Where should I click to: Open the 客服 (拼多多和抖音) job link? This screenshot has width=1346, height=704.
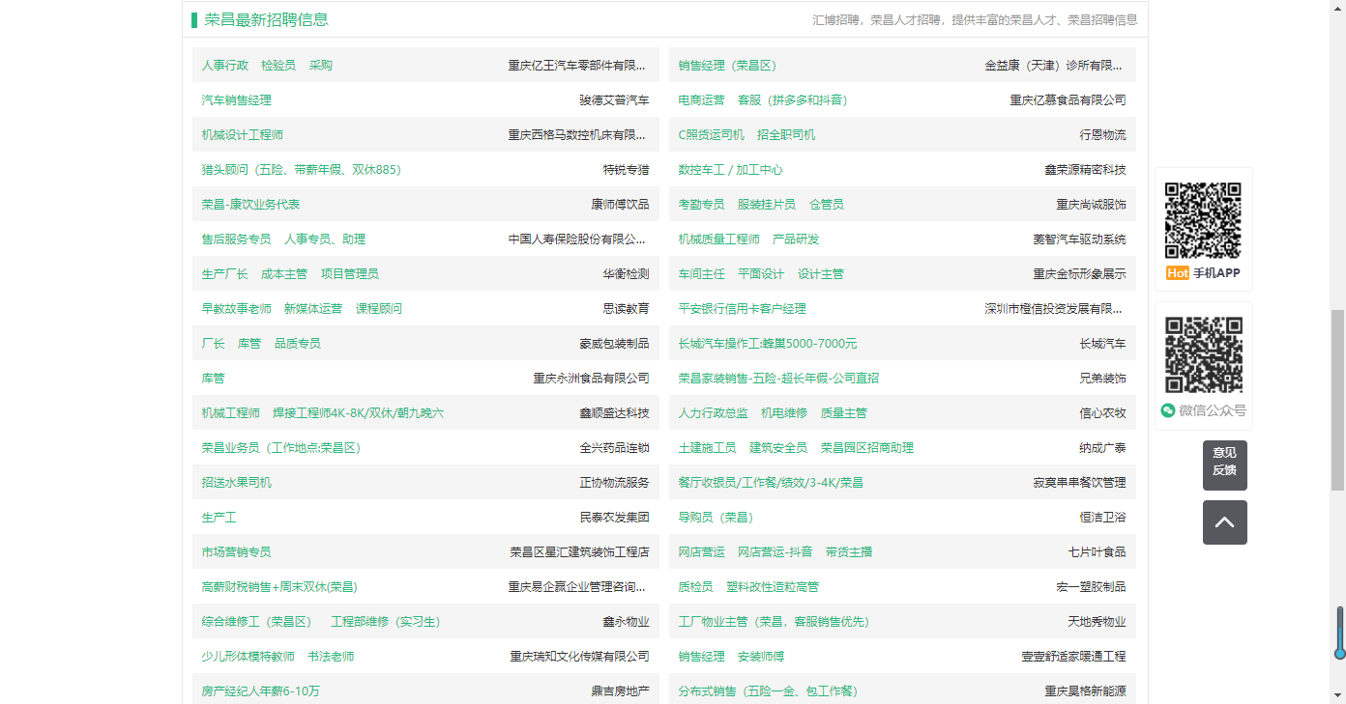tap(793, 100)
